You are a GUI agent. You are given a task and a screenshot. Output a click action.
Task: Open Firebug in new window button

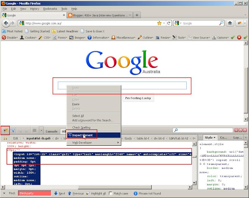tap(240, 130)
